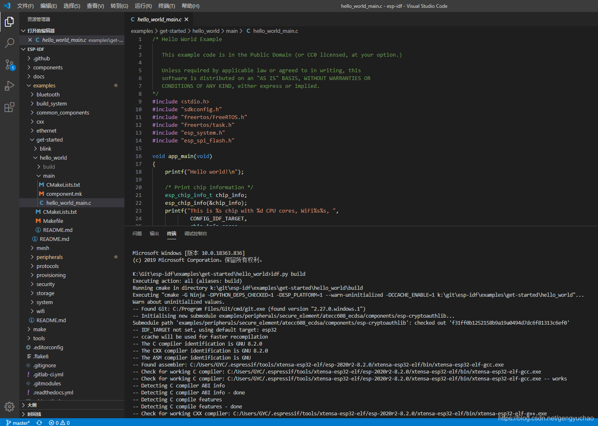Viewport: 598px width, 426px height.
Task: Click main breadcrumb segment
Action: click(232, 31)
